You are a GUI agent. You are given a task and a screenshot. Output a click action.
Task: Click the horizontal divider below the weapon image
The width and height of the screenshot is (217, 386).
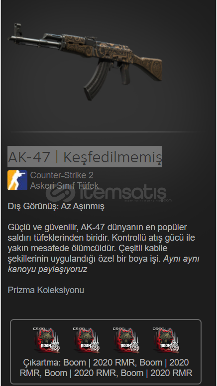pos(106,132)
